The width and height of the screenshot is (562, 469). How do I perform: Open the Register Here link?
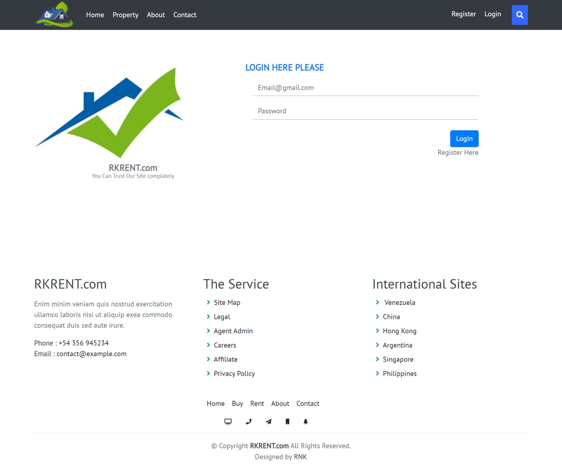click(458, 152)
